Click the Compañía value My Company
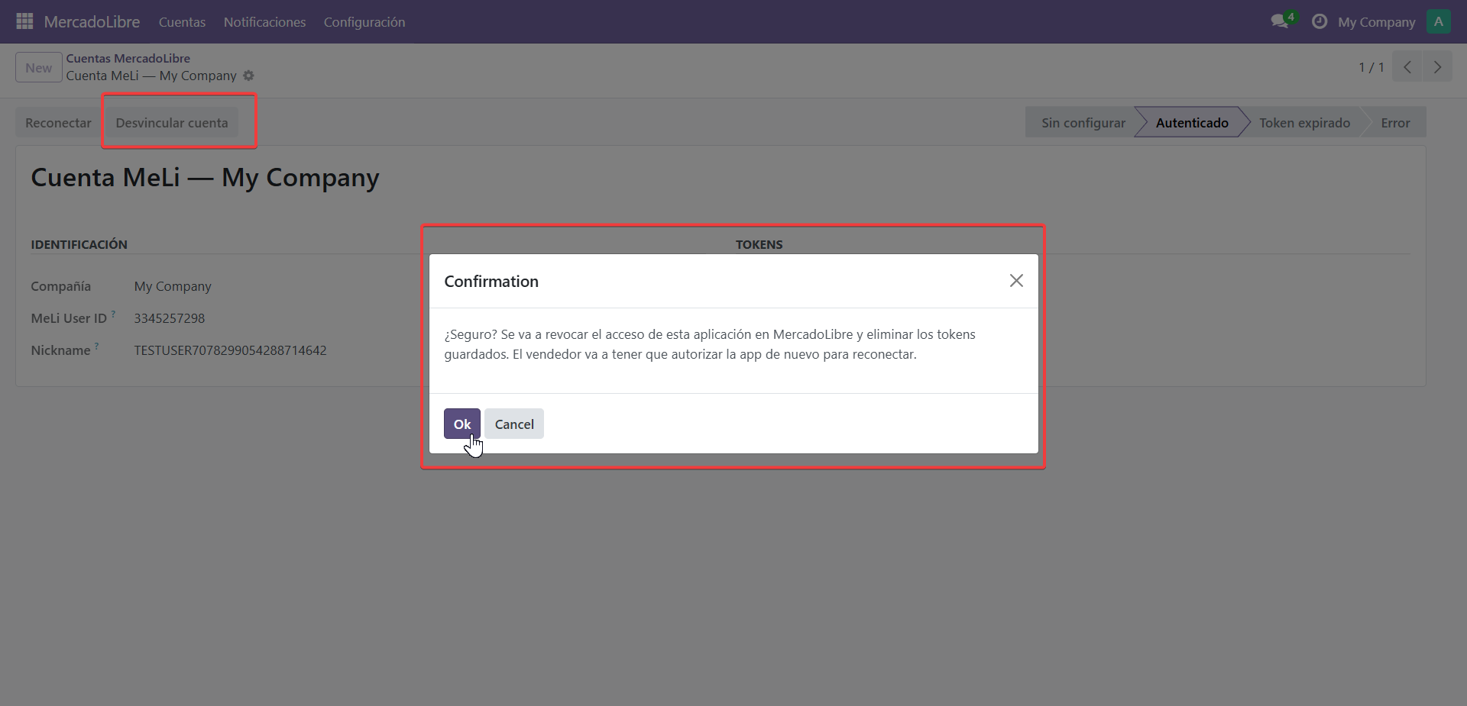The image size is (1467, 706). coord(173,286)
